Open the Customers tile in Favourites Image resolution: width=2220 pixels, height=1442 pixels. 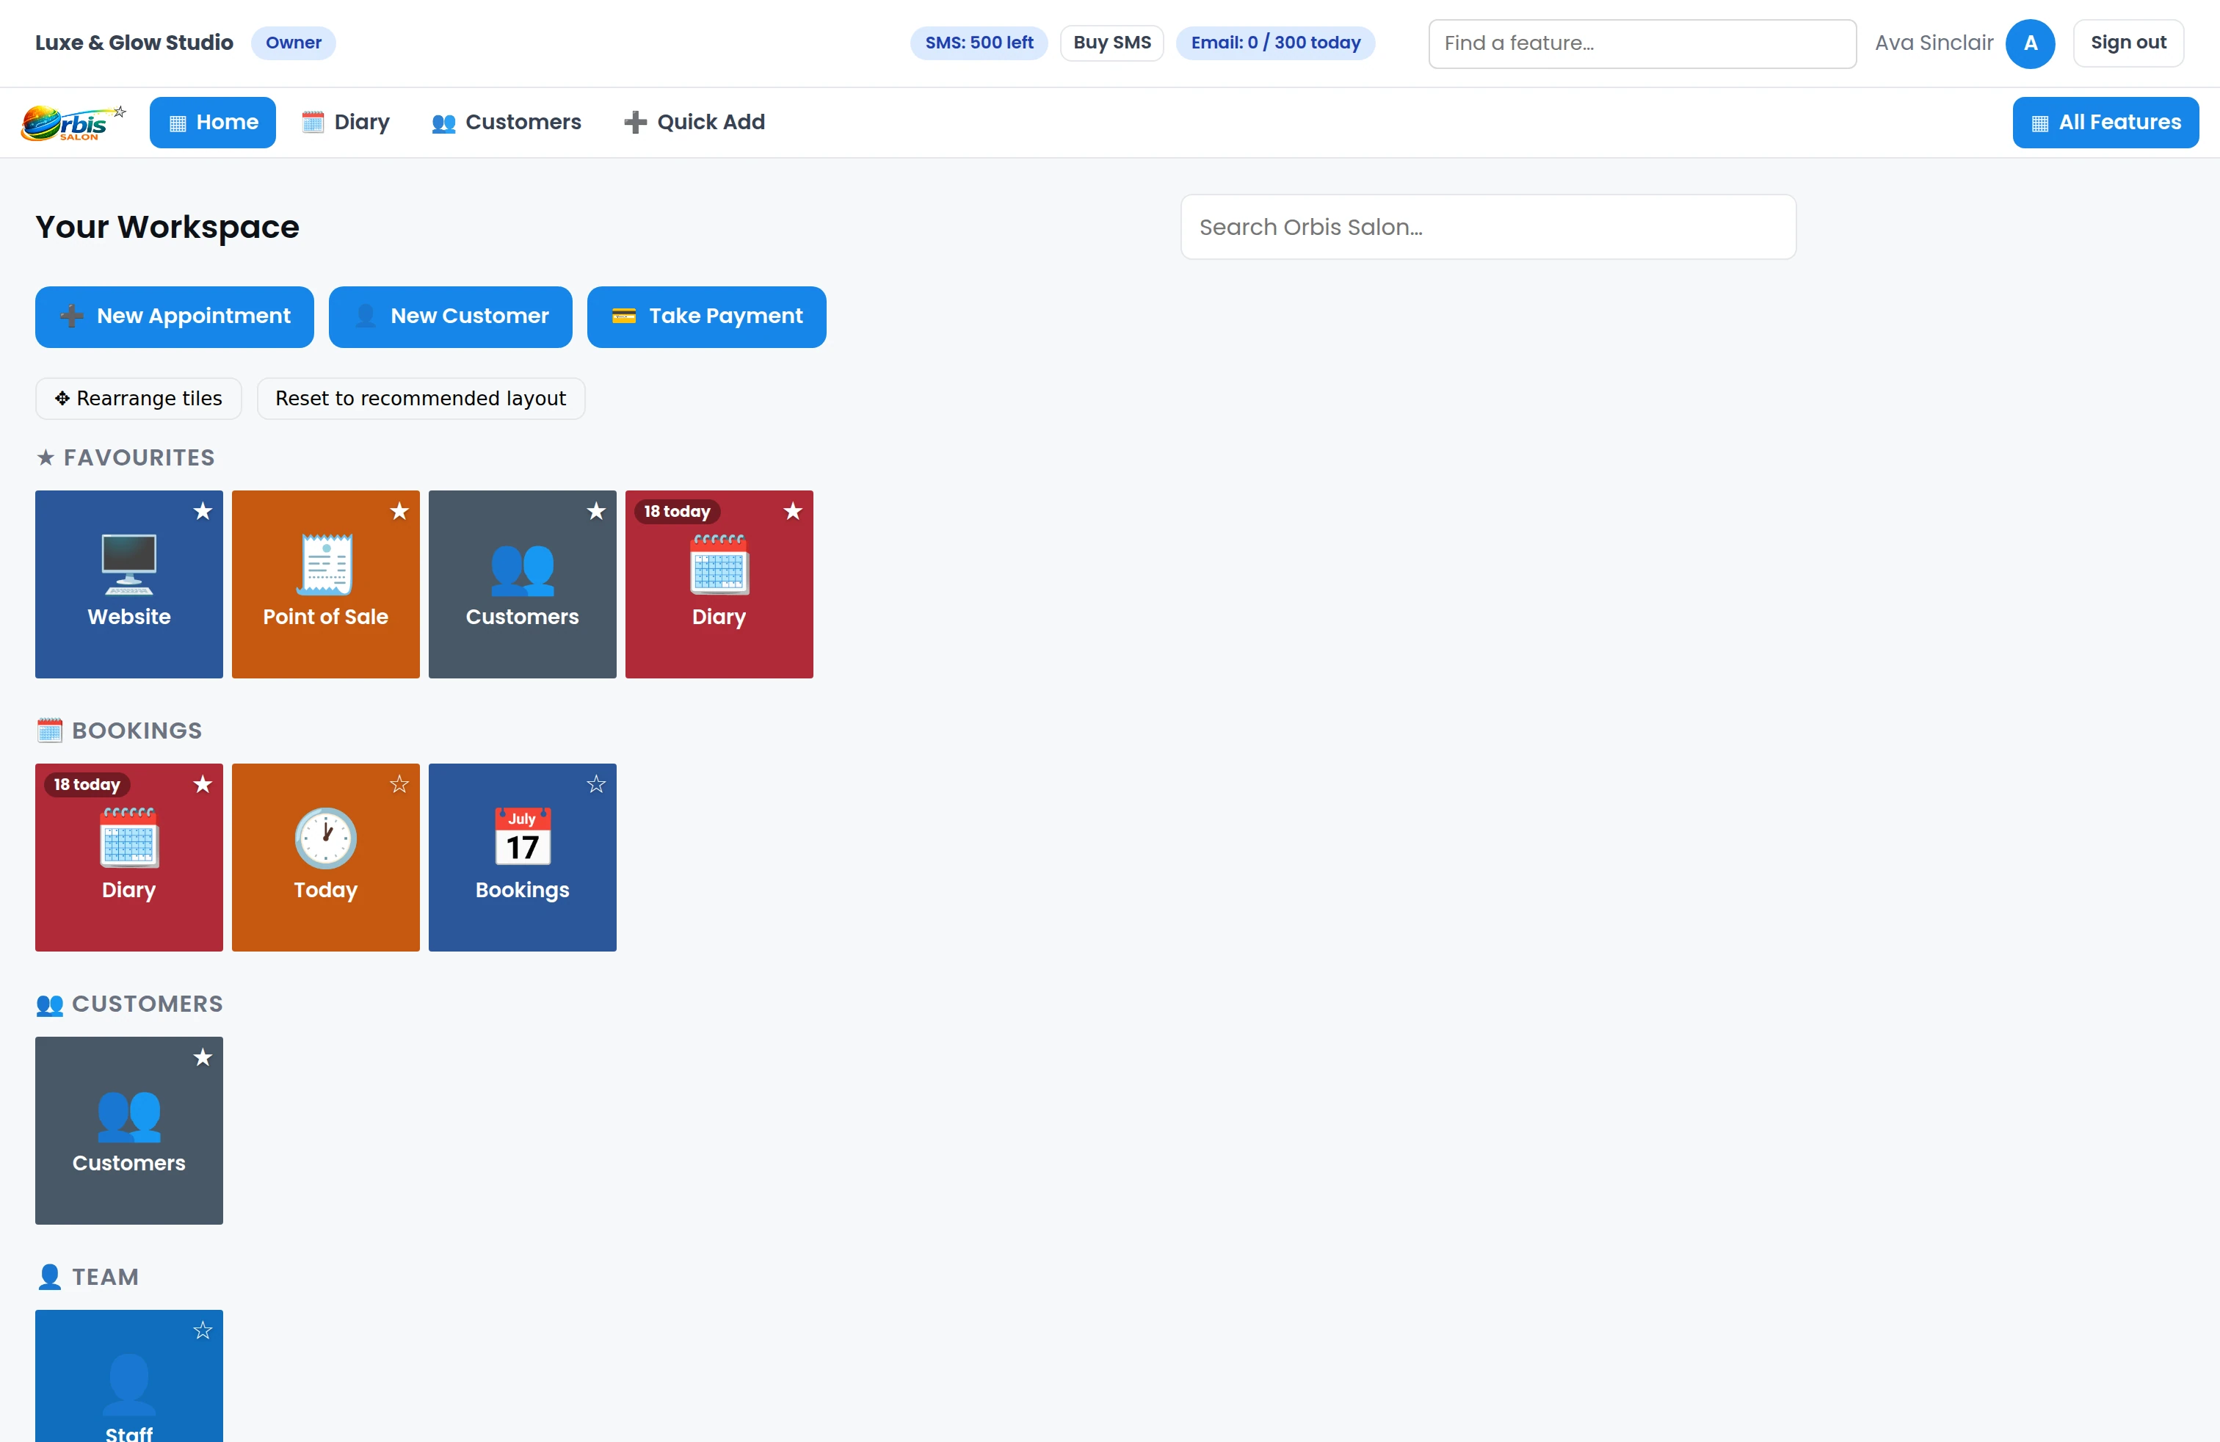coord(523,584)
